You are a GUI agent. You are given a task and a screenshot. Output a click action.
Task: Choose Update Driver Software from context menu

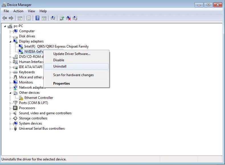[x=76, y=54]
